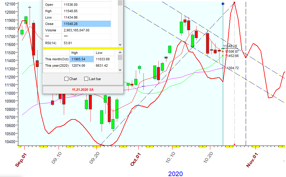Click the This year(2020) row label
286x177 pixels.
point(56,65)
